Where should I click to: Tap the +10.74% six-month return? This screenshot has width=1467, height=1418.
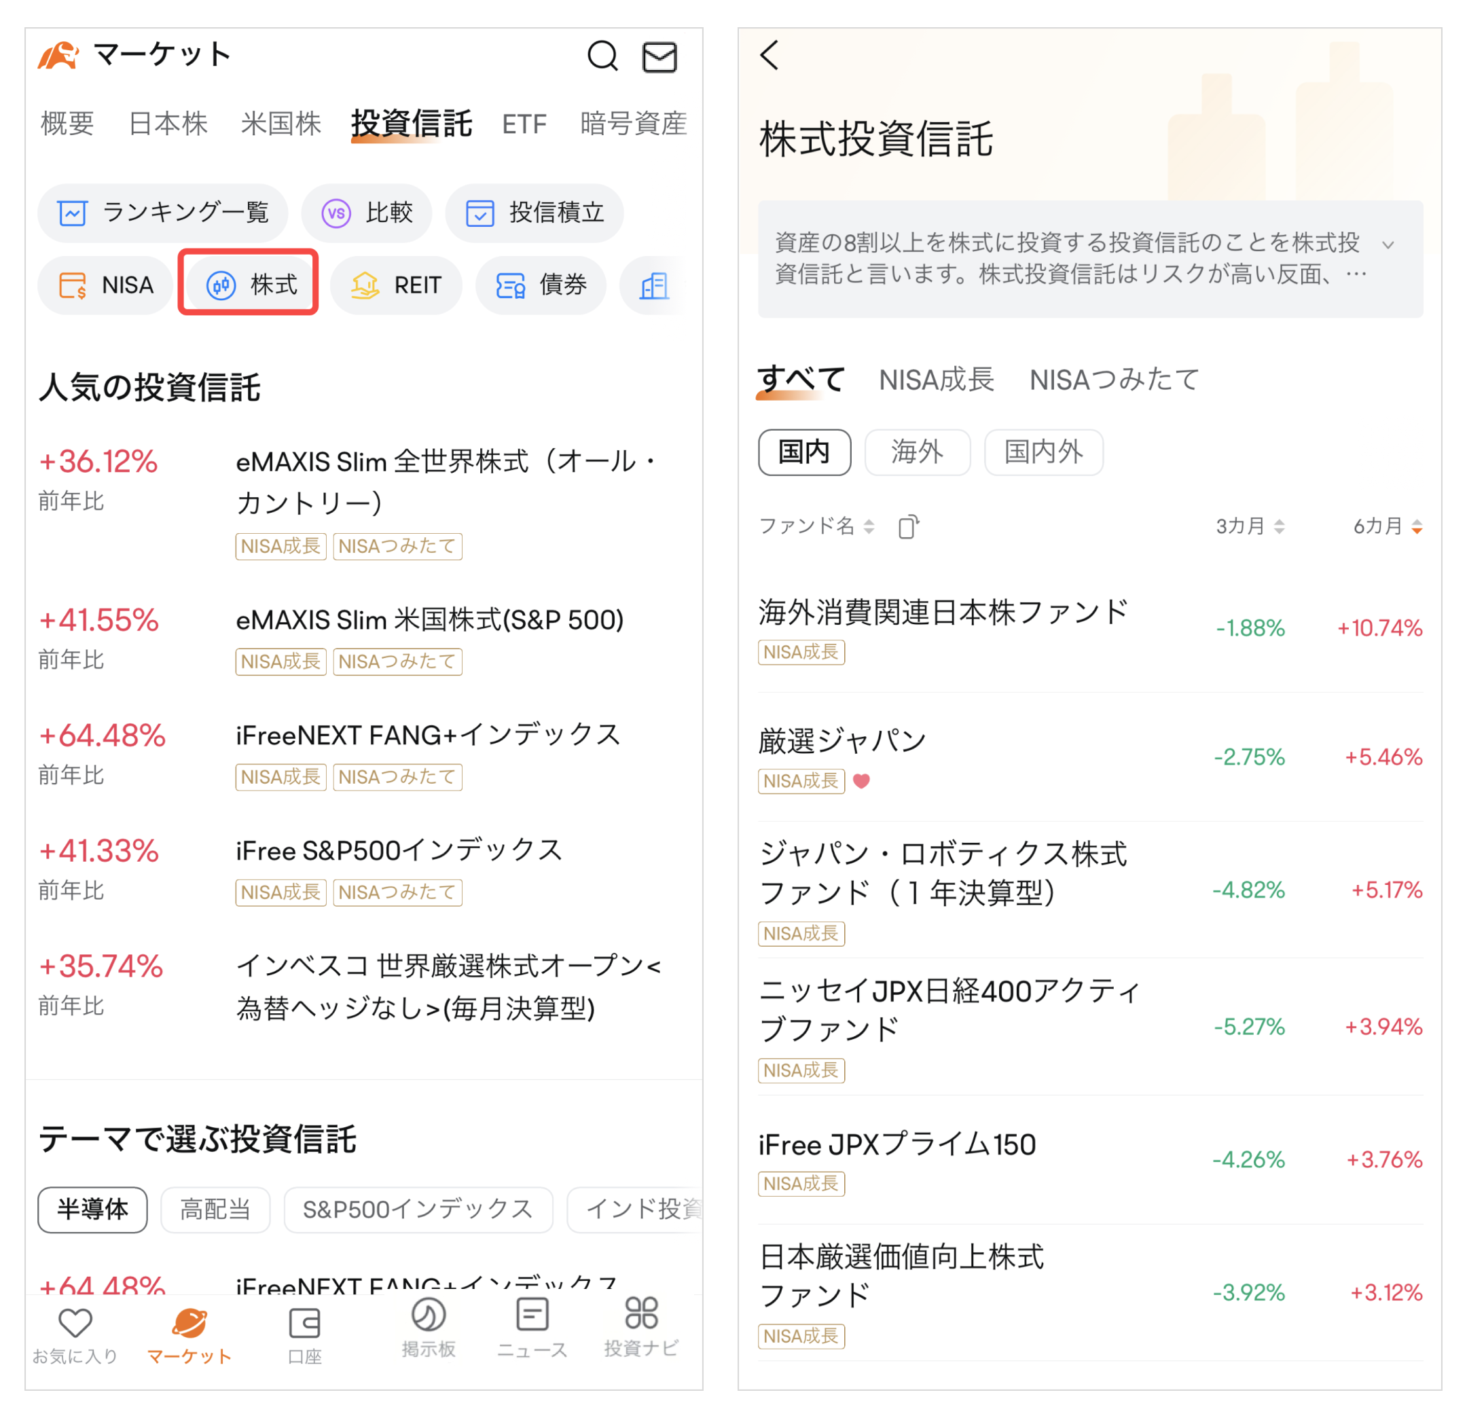1379,629
